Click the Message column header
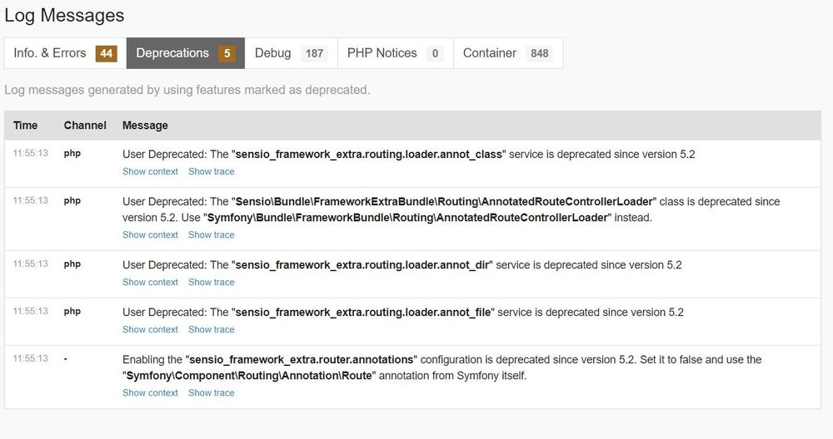This screenshot has width=833, height=439. [x=145, y=126]
